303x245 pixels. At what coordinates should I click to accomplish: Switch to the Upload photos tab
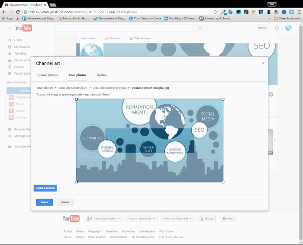tap(47, 75)
